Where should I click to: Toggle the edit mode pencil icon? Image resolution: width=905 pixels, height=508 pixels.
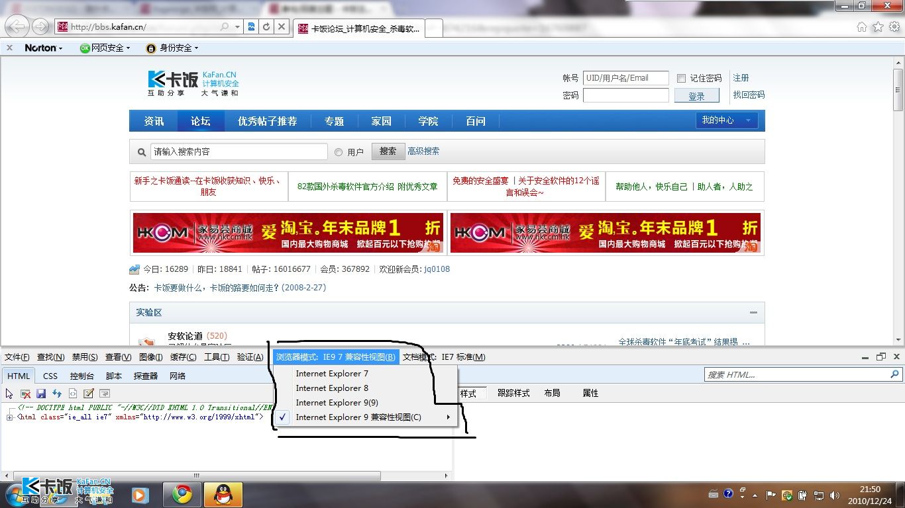pyautogui.click(x=89, y=394)
